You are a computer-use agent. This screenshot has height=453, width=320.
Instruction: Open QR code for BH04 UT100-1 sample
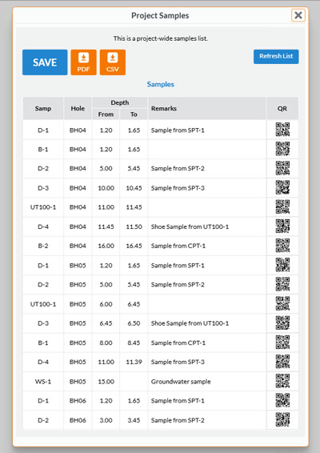[x=282, y=206]
